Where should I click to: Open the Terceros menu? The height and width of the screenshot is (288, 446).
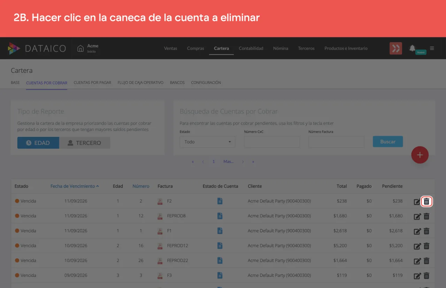306,48
